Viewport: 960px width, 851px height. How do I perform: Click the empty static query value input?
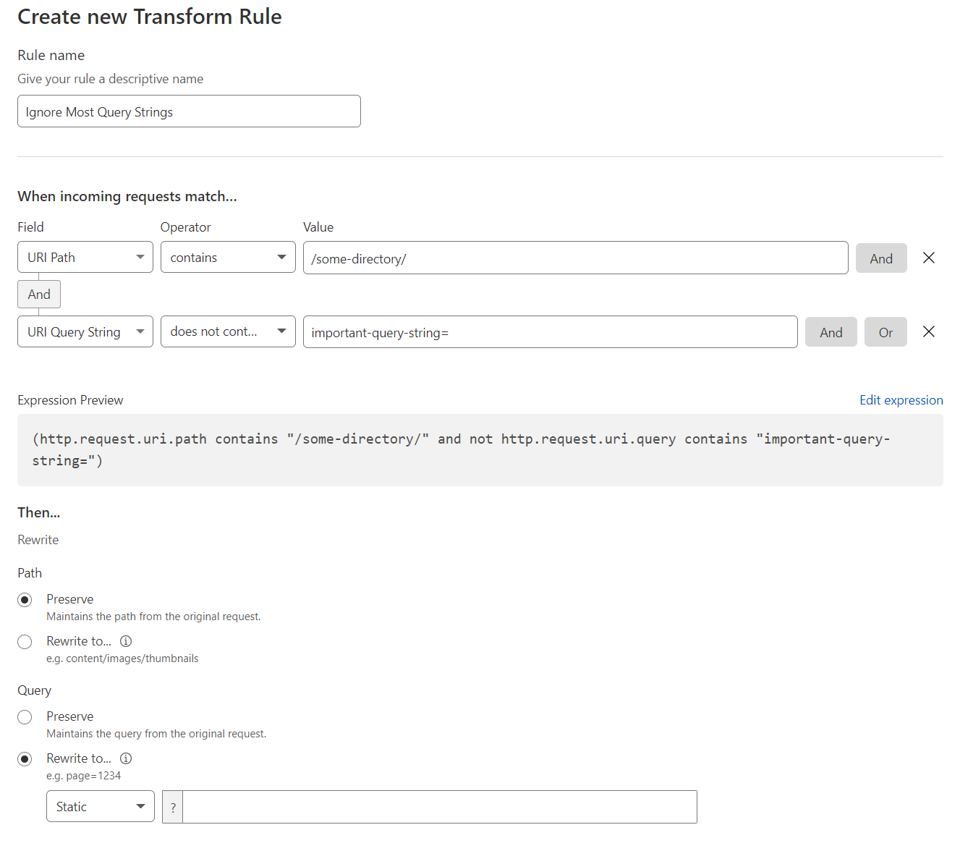click(438, 806)
